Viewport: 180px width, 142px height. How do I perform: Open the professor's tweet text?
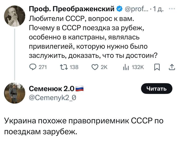click(93, 37)
